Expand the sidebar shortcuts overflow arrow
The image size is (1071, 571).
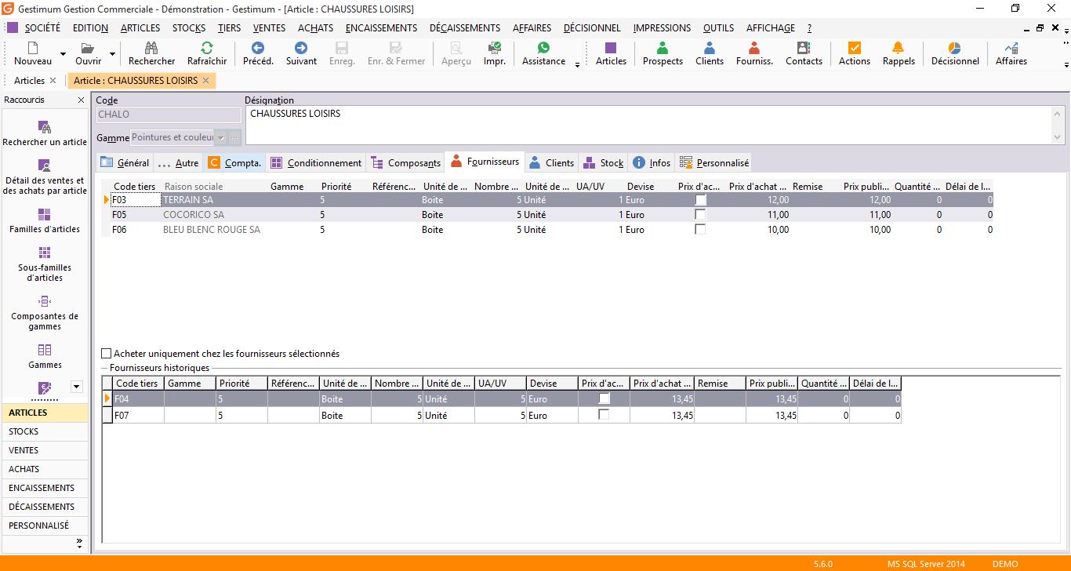tap(76, 386)
